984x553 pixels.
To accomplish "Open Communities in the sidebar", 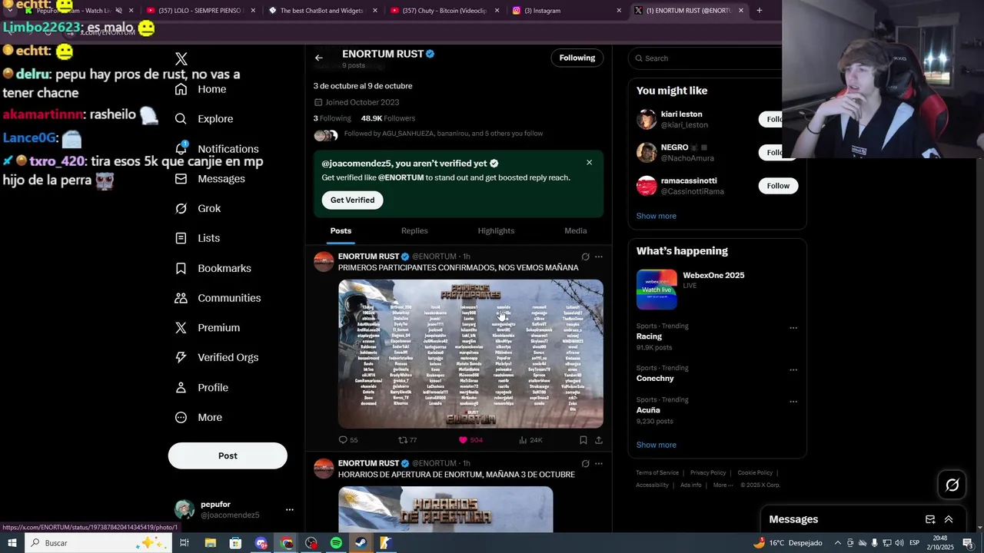I will pos(218,298).
